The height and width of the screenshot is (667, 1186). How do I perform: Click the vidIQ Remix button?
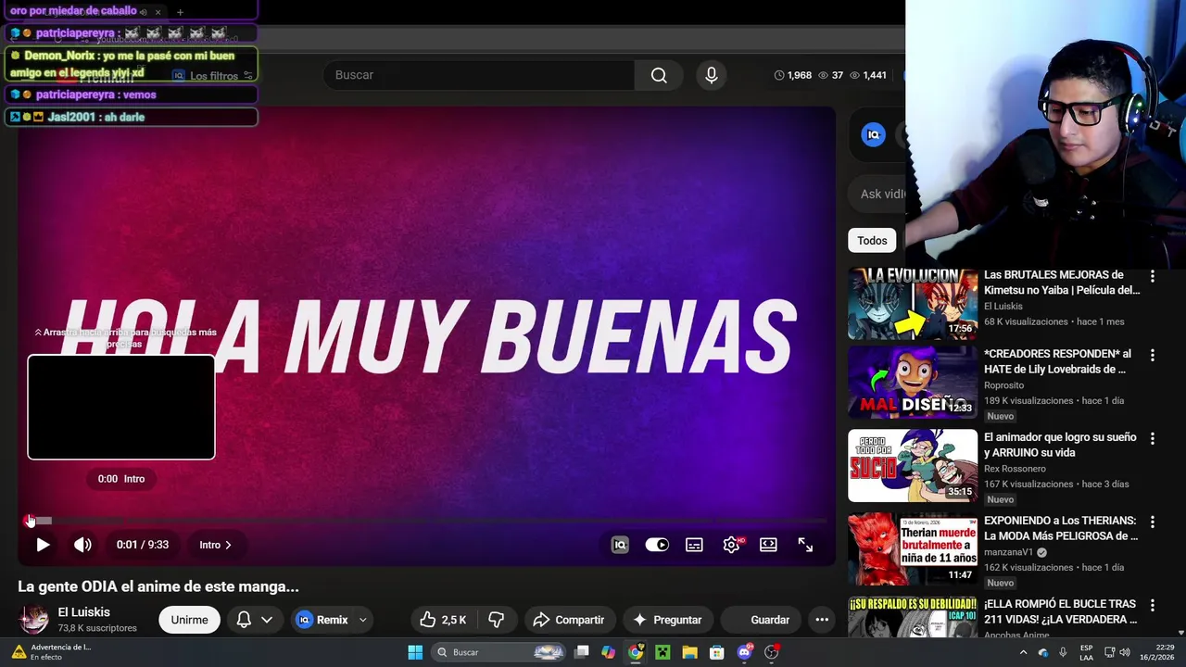coord(321,620)
